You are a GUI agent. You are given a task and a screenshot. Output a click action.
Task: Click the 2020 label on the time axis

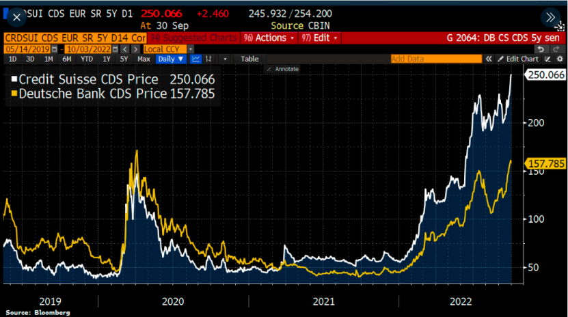click(x=173, y=301)
